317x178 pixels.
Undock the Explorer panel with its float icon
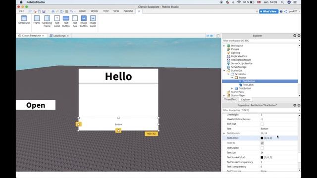295,36
